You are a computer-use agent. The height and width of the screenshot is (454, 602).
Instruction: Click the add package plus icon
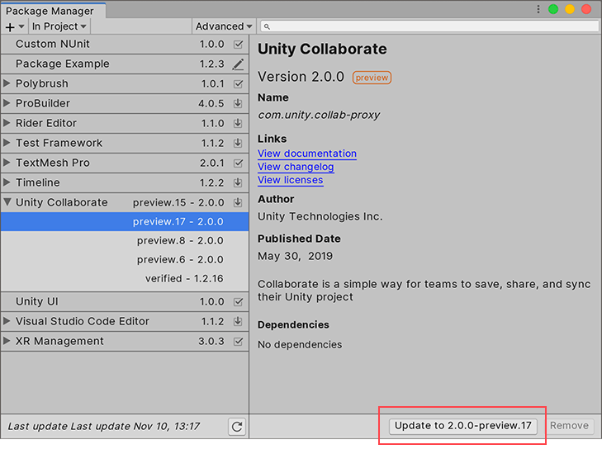pyautogui.click(x=11, y=27)
